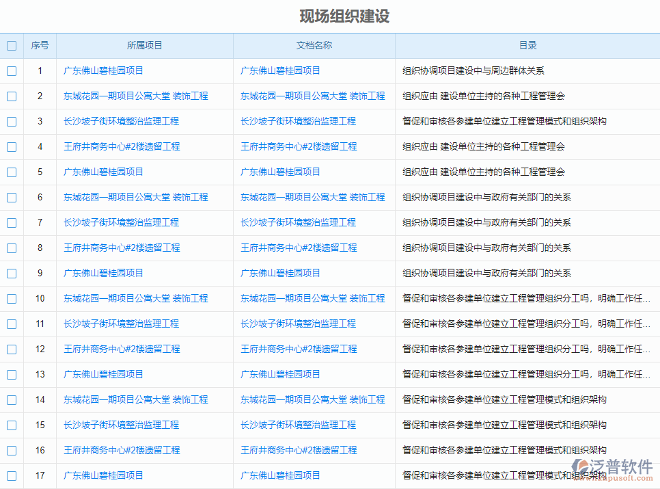
Task: Open the document link 东城花园一期项目公寓大堂 装饰工程 in row 14
Action: pos(313,399)
